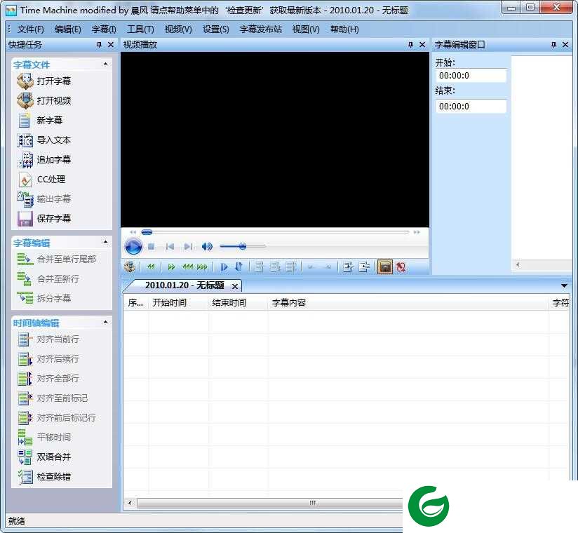Click the 输出字幕 export item
Image resolution: width=578 pixels, height=533 pixels.
point(43,199)
